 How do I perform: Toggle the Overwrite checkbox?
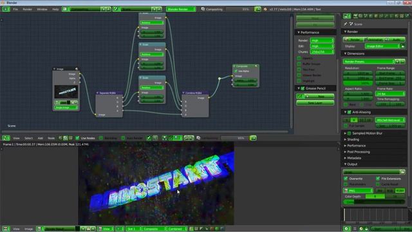[346, 179]
